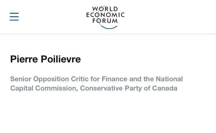216x133 pixels.
Task: Select the word ECONOMIC in the logo
Action: [105, 15]
